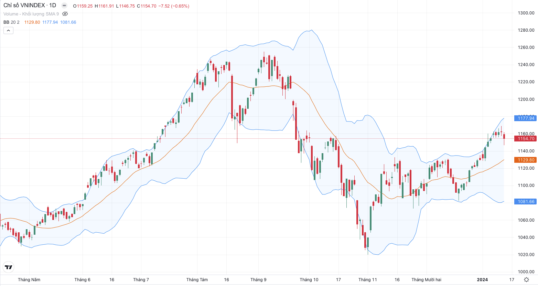Click the Tháng 9 time axis label
The image size is (538, 286).
pyautogui.click(x=258, y=280)
